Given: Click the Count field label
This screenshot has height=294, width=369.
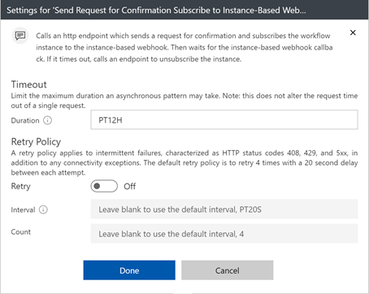Looking at the screenshot, I should 21,232.
